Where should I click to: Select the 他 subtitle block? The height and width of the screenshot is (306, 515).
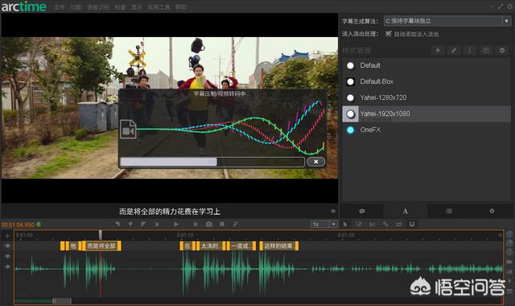73,246
